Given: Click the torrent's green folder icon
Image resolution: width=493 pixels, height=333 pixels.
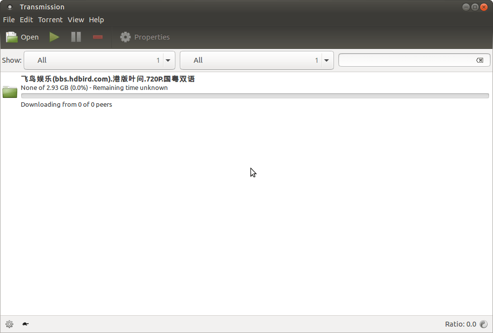Looking at the screenshot, I should (10, 92).
